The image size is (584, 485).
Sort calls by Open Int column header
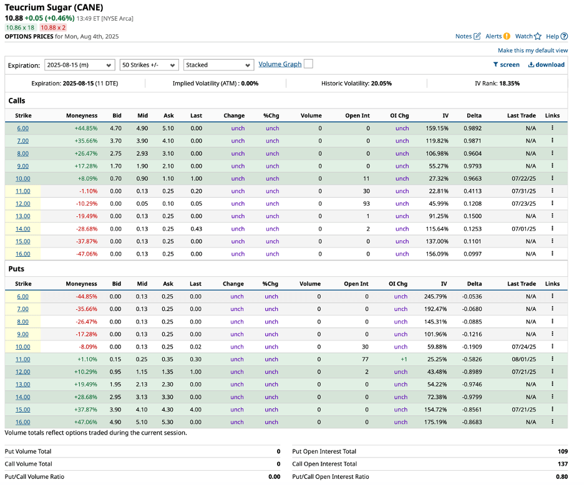click(x=357, y=115)
